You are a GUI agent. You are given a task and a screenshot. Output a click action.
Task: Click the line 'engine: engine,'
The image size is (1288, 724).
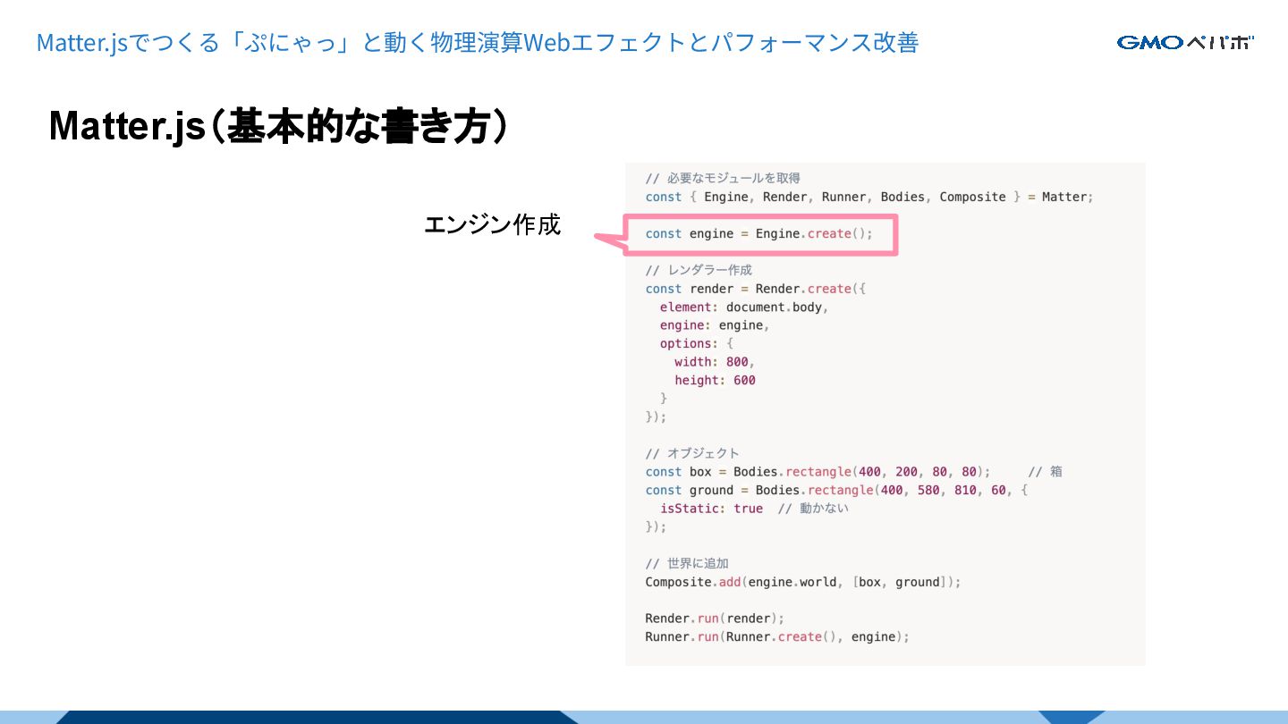(x=715, y=325)
